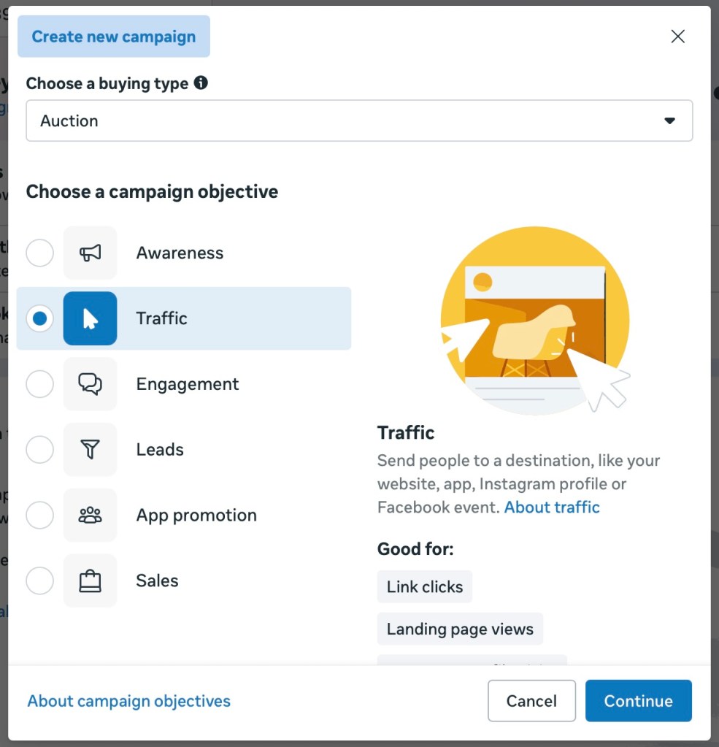Click the Engagement chat bubbles icon
The width and height of the screenshot is (719, 747).
coord(90,384)
